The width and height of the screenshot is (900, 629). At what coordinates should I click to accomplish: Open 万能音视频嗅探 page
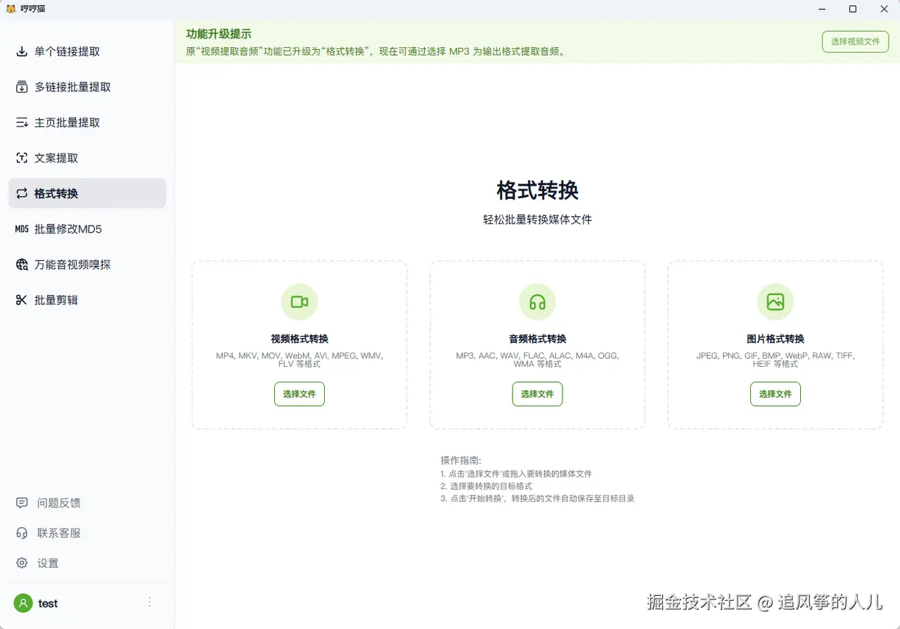click(87, 264)
